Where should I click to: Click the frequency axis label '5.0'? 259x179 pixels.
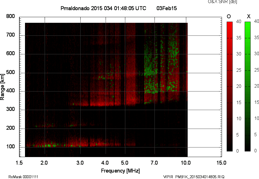click(x=125, y=163)
